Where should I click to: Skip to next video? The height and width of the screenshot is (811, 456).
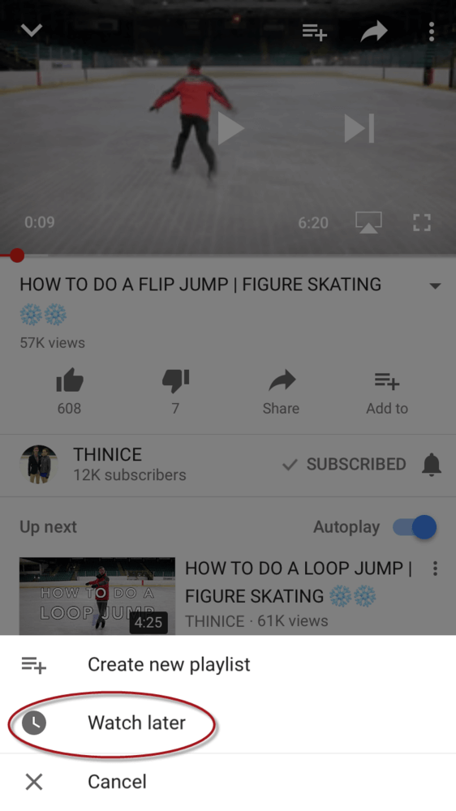point(359,128)
